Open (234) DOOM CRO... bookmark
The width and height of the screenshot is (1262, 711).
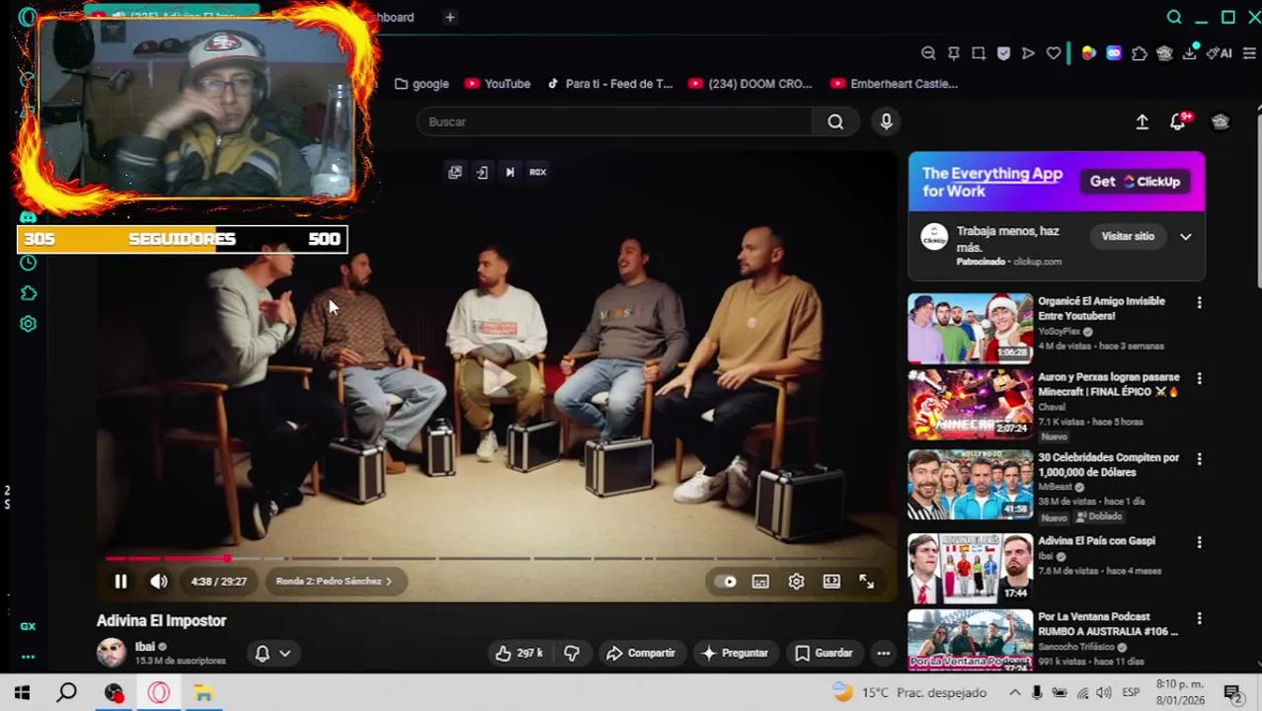point(750,84)
